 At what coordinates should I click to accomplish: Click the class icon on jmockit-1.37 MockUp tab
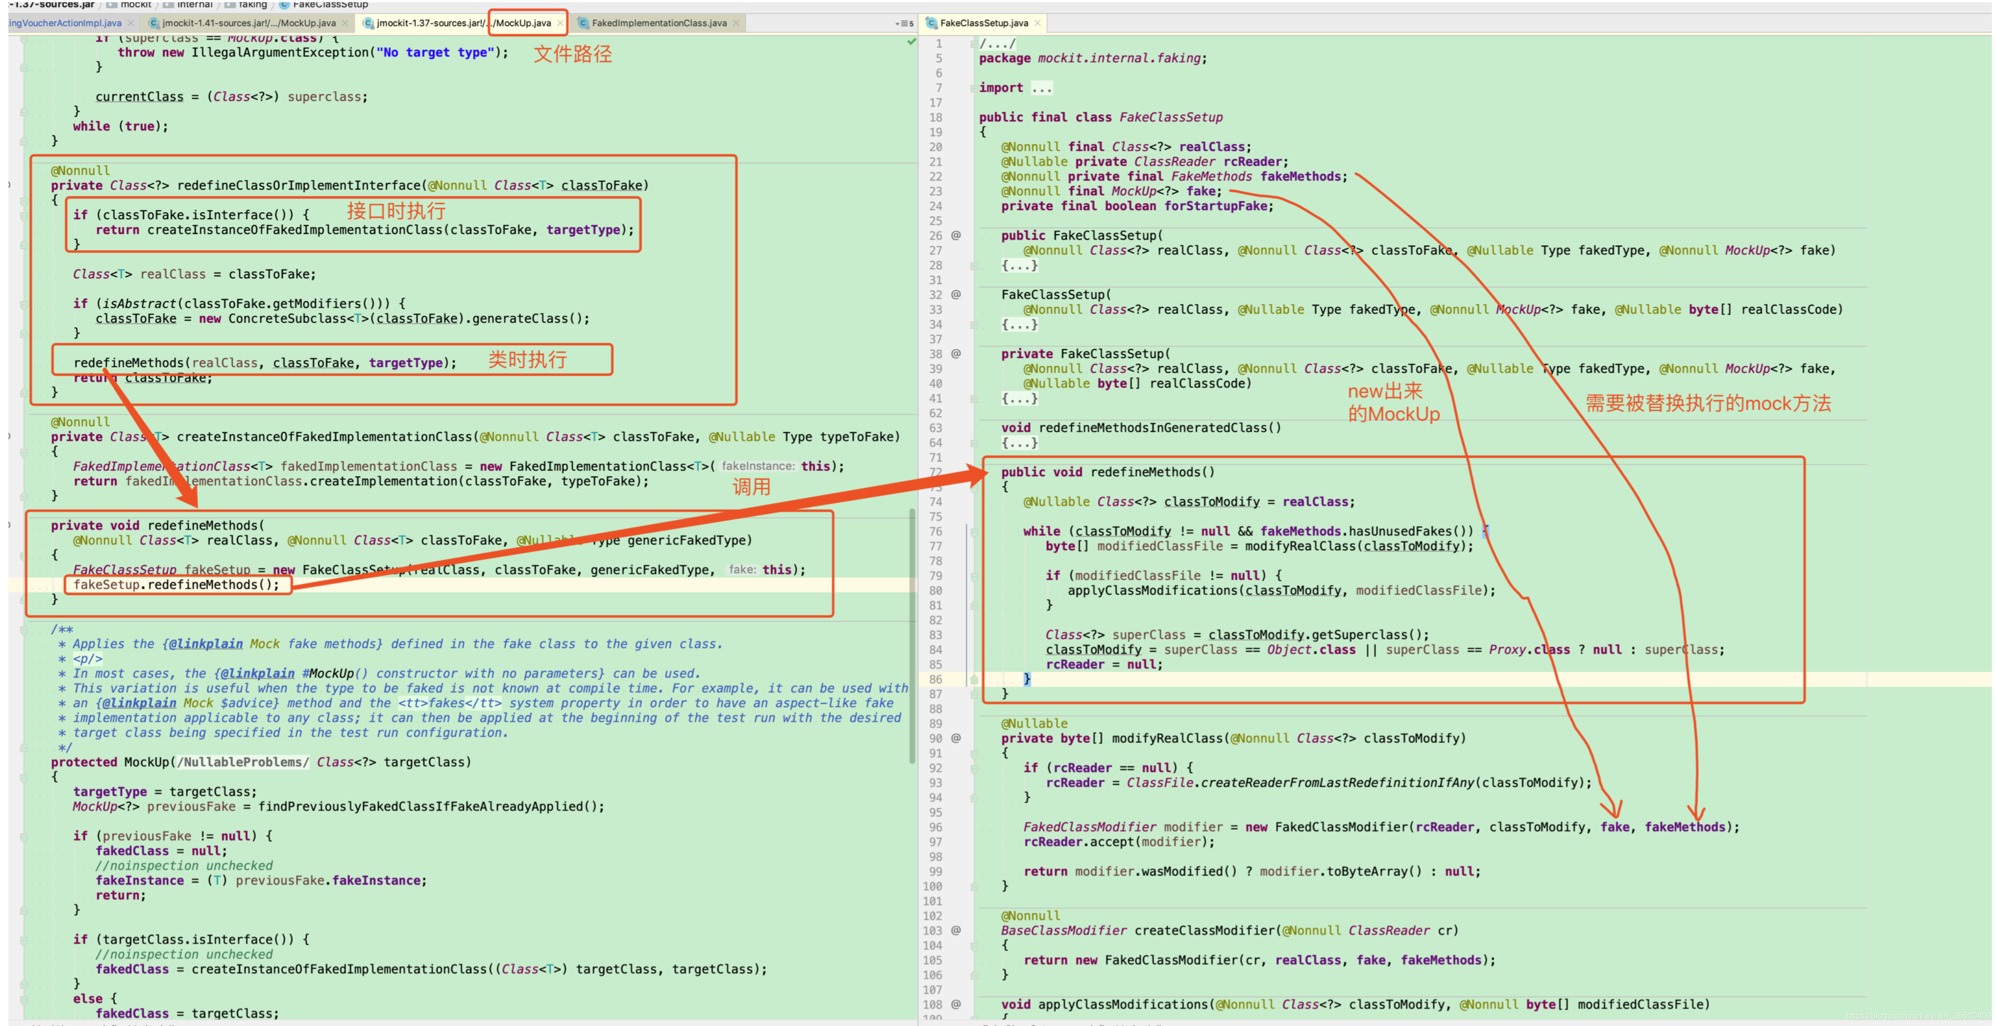[x=368, y=24]
